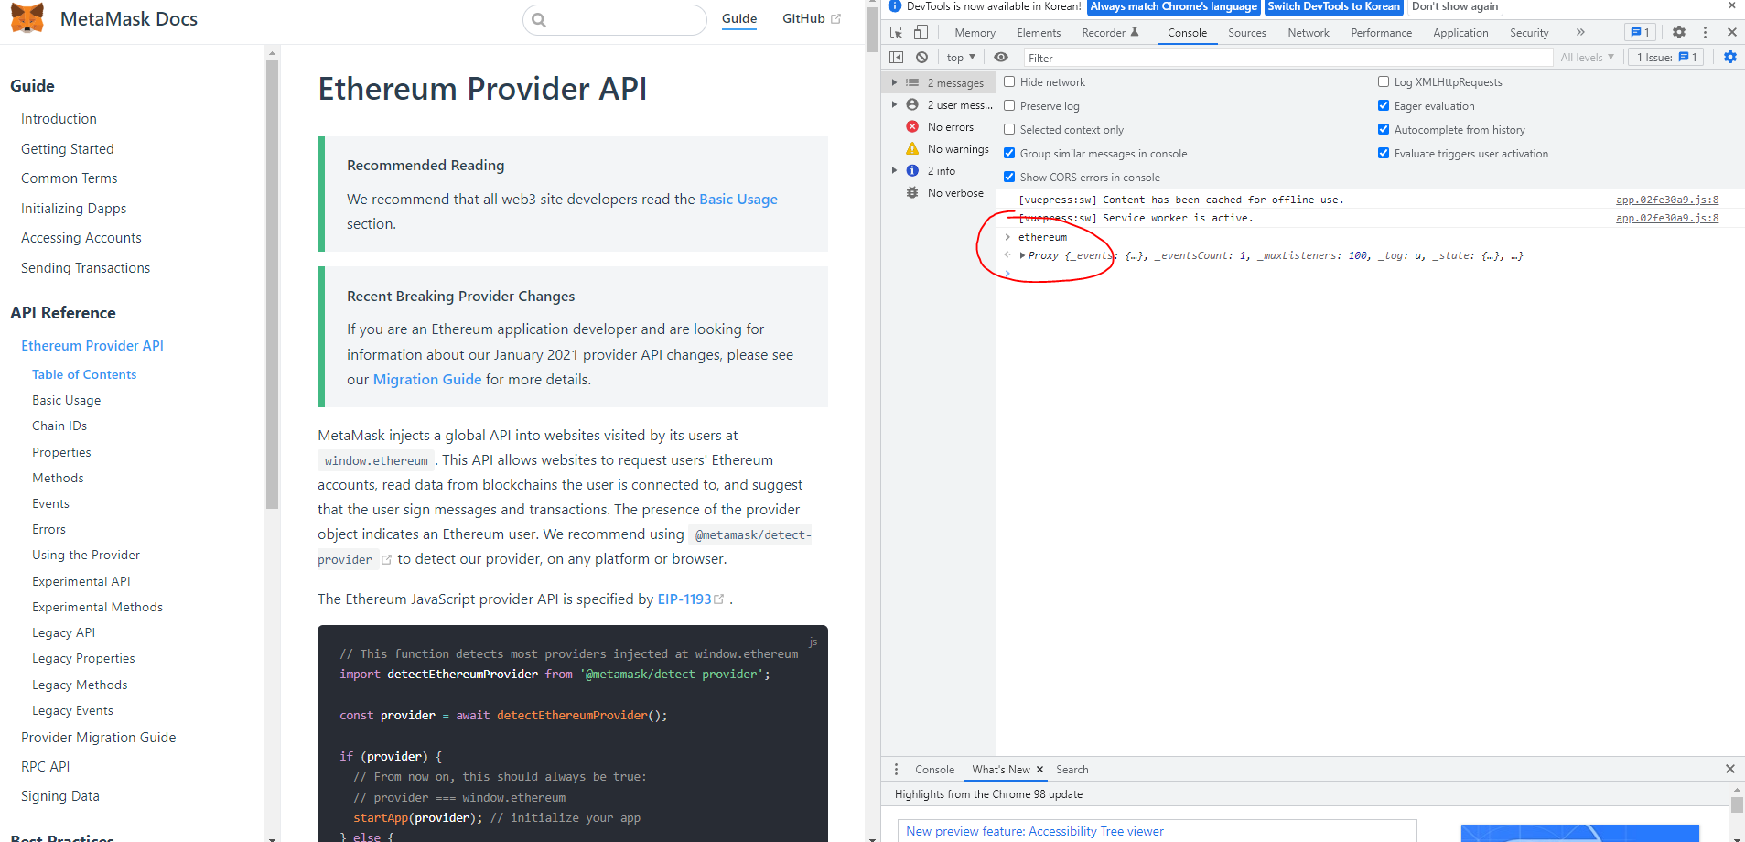Uncheck Evaluate triggers user activation
The height and width of the screenshot is (842, 1745).
1384,153
